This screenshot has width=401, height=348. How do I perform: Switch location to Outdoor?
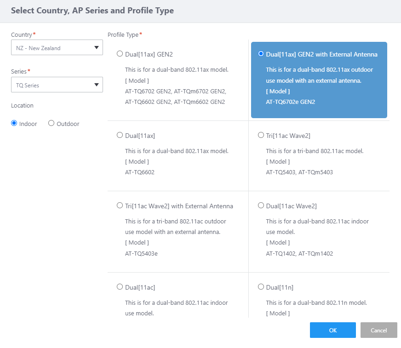click(52, 123)
